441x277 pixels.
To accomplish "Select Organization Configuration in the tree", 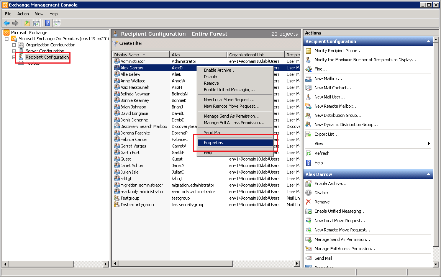I will coord(50,45).
